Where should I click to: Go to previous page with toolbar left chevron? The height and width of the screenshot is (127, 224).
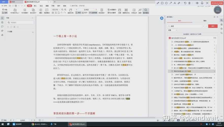point(77,10)
